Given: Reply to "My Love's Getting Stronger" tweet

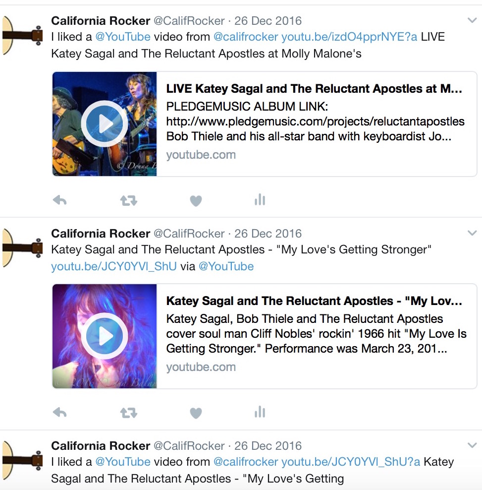Looking at the screenshot, I should 59,413.
